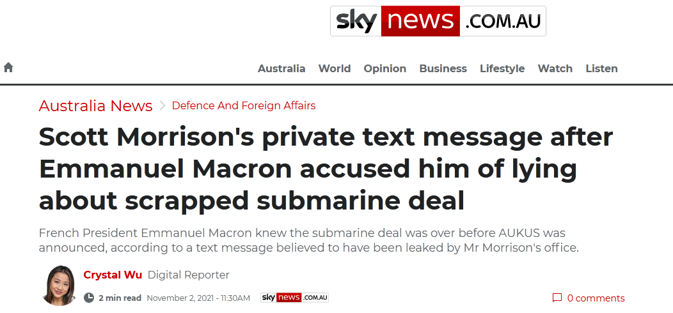673x313 pixels.
Task: Click Crystal Wu's profile photo
Action: (x=59, y=285)
